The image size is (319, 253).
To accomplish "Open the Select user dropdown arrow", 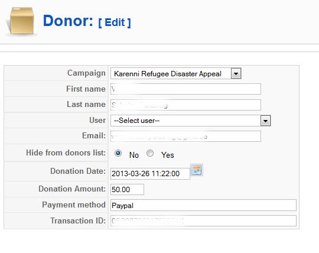I will 265,121.
